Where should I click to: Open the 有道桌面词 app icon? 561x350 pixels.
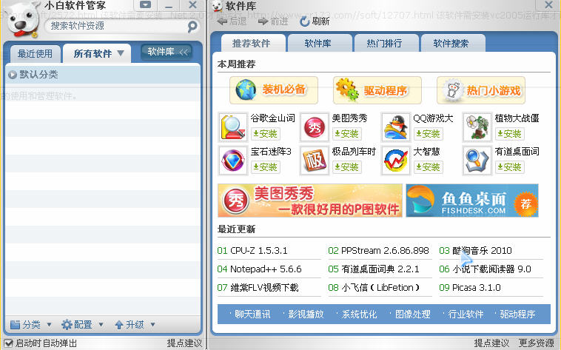tap(477, 161)
